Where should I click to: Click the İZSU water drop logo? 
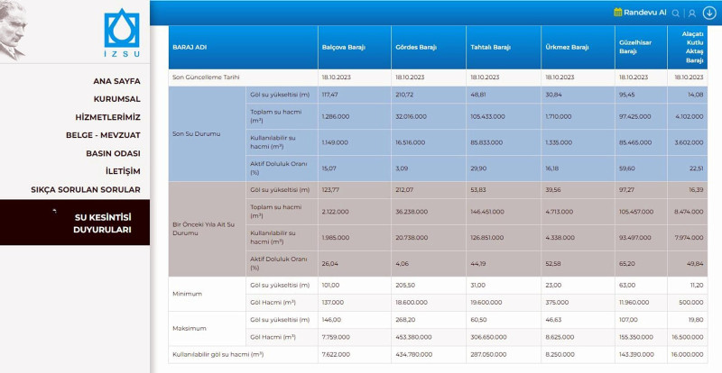122,32
